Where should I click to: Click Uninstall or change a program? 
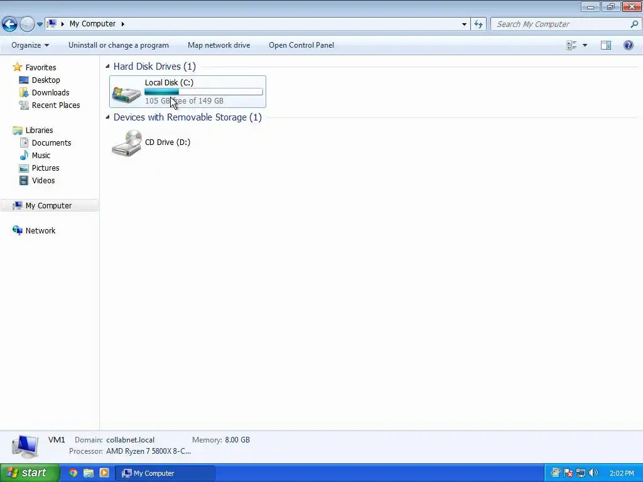119,45
